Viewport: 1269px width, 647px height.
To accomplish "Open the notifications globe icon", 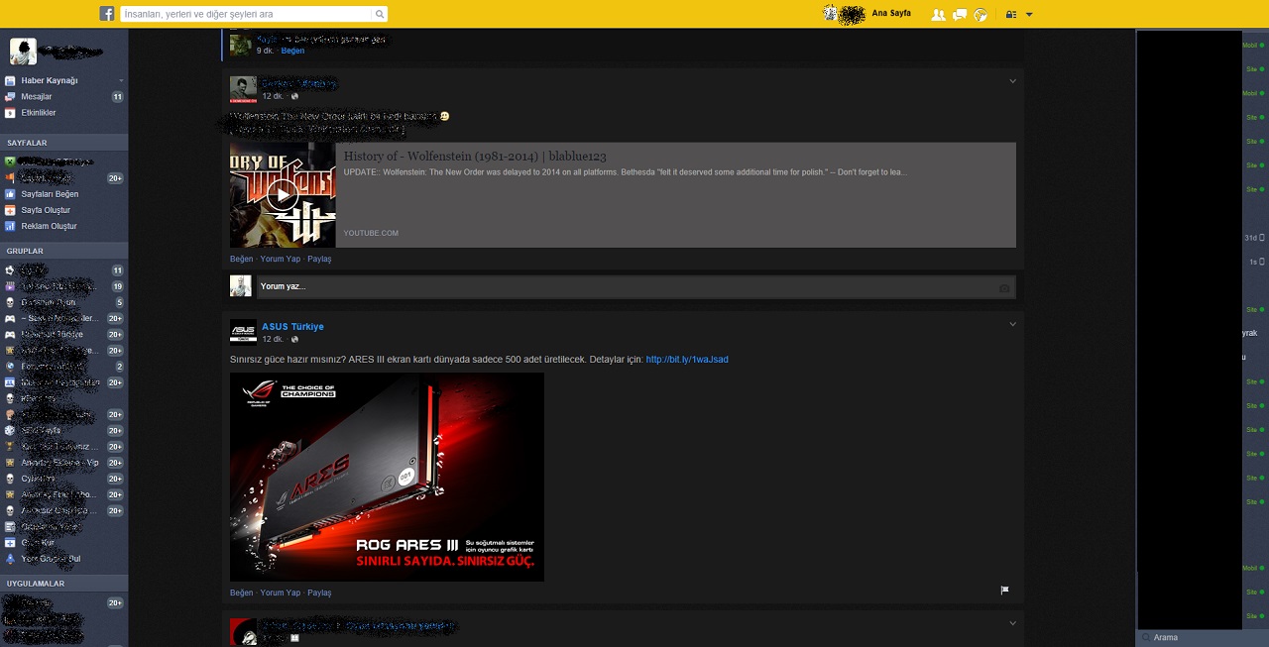I will [981, 14].
